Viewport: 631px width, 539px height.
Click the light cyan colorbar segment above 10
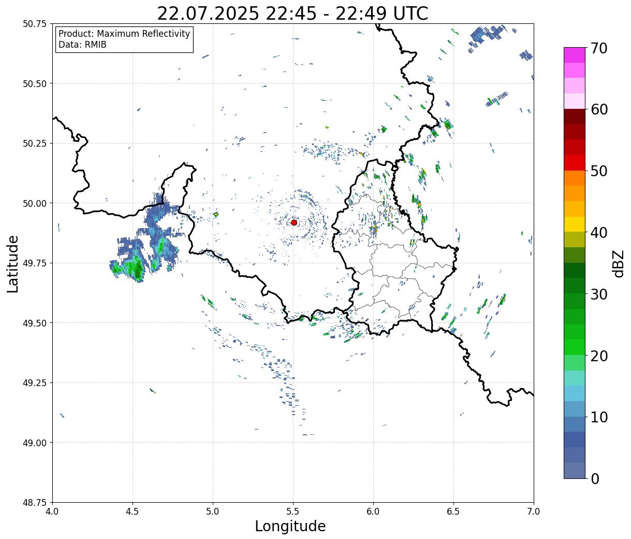click(x=575, y=393)
